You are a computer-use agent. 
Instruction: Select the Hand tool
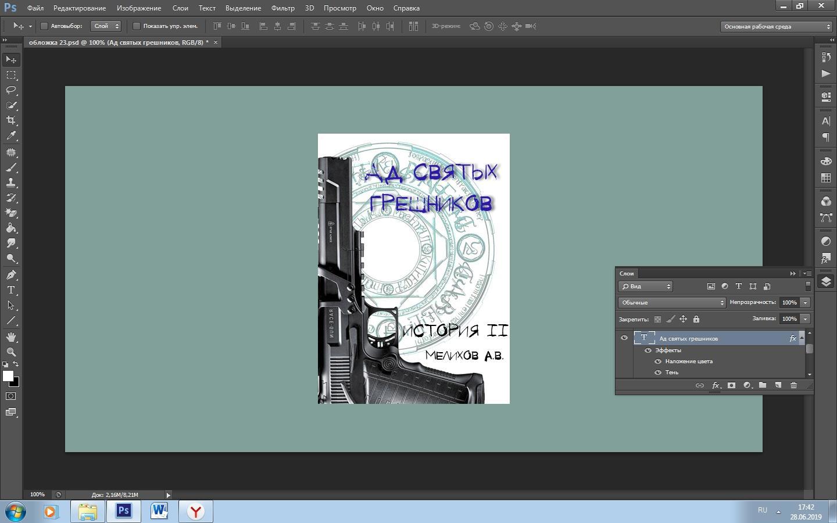point(11,337)
